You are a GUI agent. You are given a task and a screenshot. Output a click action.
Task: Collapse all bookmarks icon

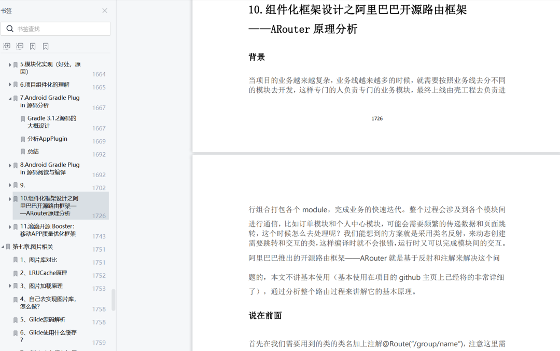20,46
